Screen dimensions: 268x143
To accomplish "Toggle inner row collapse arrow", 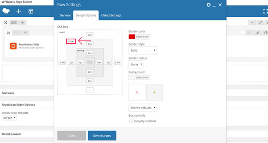I will tap(249, 33).
